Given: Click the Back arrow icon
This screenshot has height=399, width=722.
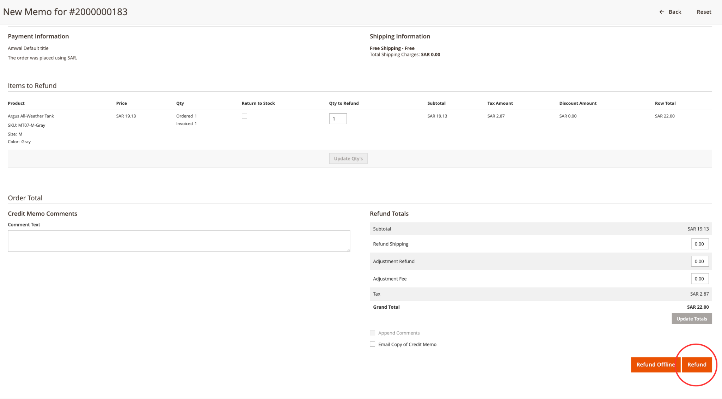Looking at the screenshot, I should [x=662, y=12].
